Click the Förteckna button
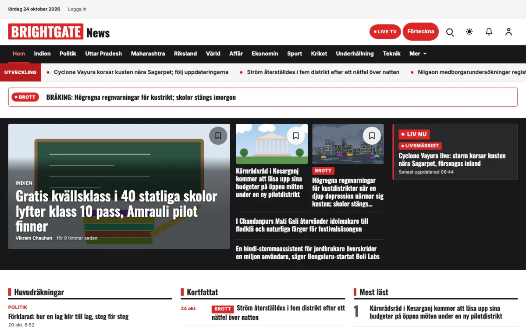 (421, 32)
